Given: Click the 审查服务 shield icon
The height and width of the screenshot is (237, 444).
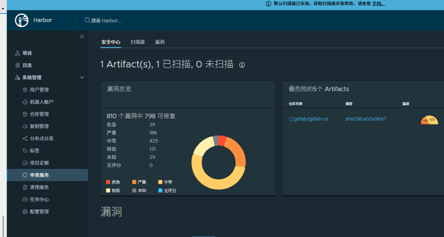Looking at the screenshot, I should (x=25, y=175).
